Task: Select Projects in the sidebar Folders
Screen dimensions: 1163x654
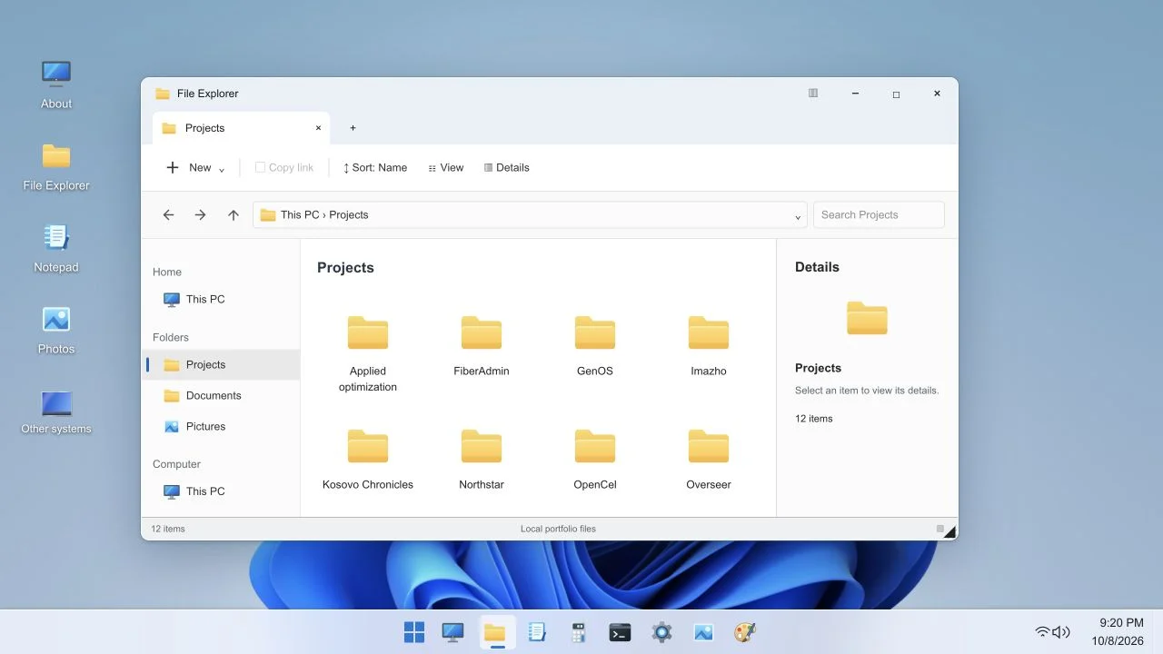Action: pyautogui.click(x=222, y=365)
